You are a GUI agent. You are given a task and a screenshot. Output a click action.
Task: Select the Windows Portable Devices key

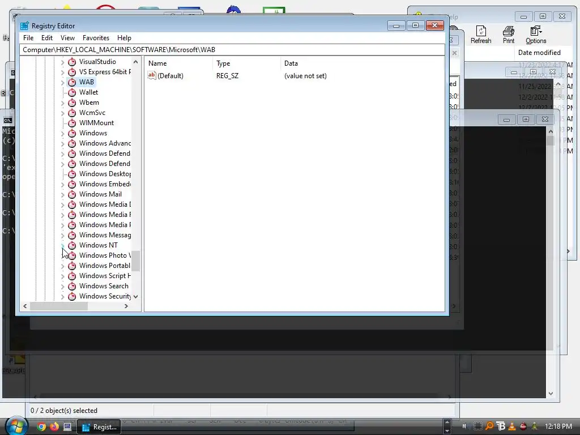click(x=105, y=266)
